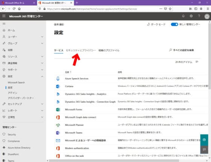Screen dimensions: 211x162
Task: Bookmark this page with star icon
Action: 170,9
